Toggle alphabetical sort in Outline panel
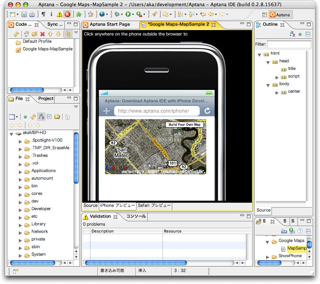Viewport: 320px width, 284px height. click(292, 34)
